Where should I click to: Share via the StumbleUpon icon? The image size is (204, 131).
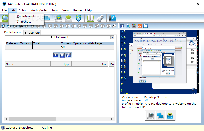[x=140, y=26]
